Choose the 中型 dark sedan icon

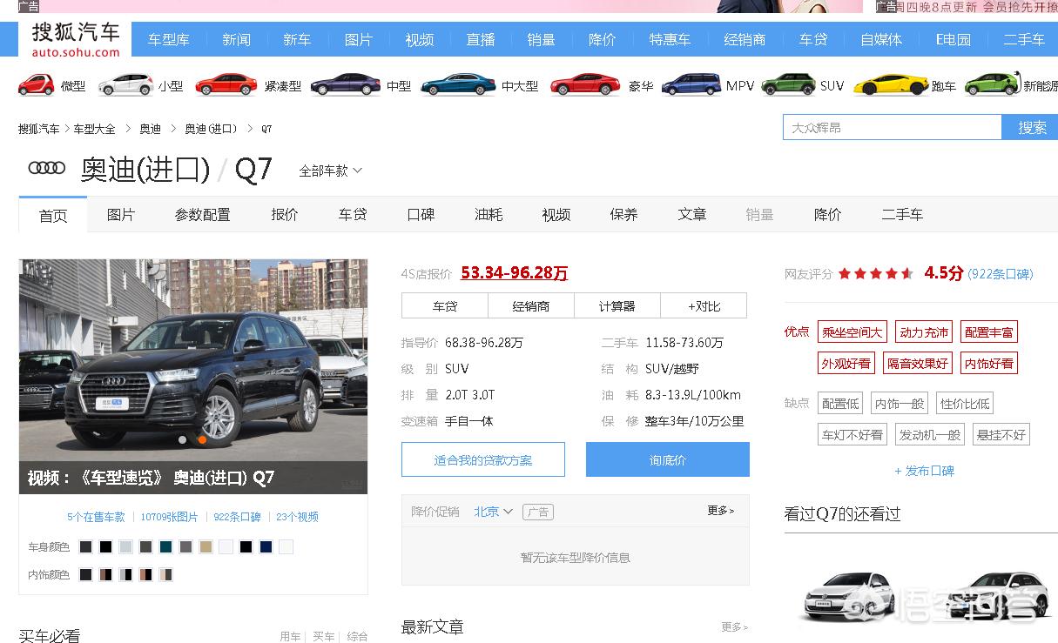345,85
